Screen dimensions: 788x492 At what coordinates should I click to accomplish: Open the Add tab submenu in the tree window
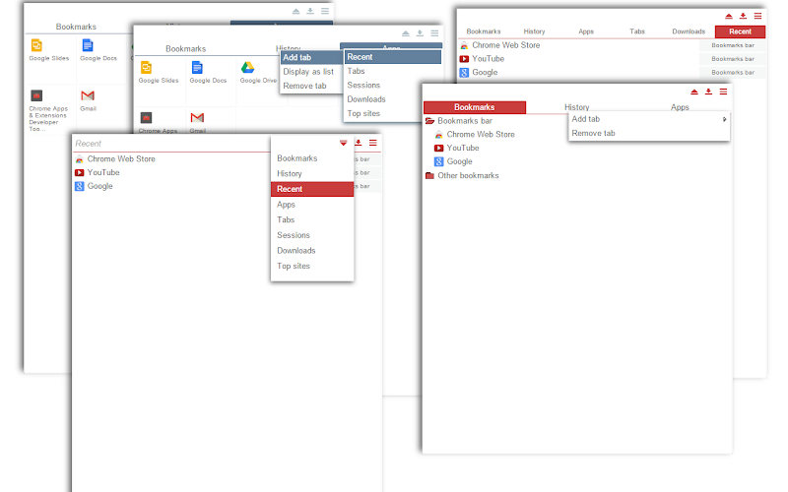pyautogui.click(x=649, y=119)
